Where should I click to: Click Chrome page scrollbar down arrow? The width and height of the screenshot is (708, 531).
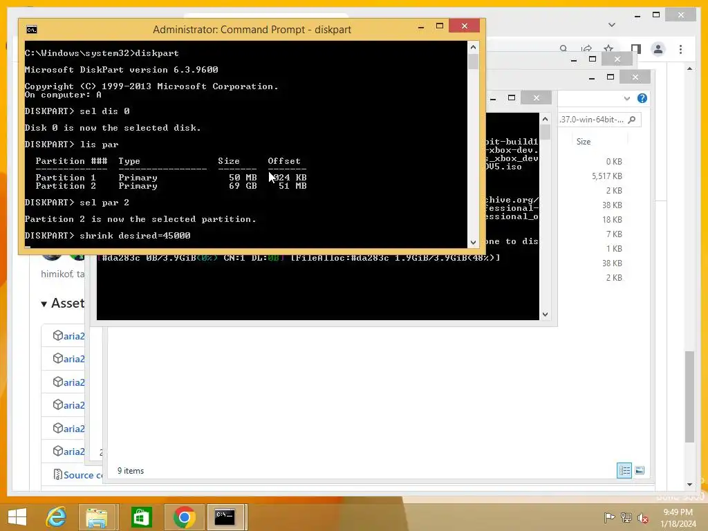(x=689, y=485)
